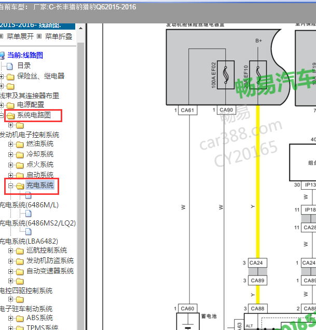Open 充电系统(LBA6482) diagram
The image size is (316, 330).
(x=29, y=241)
